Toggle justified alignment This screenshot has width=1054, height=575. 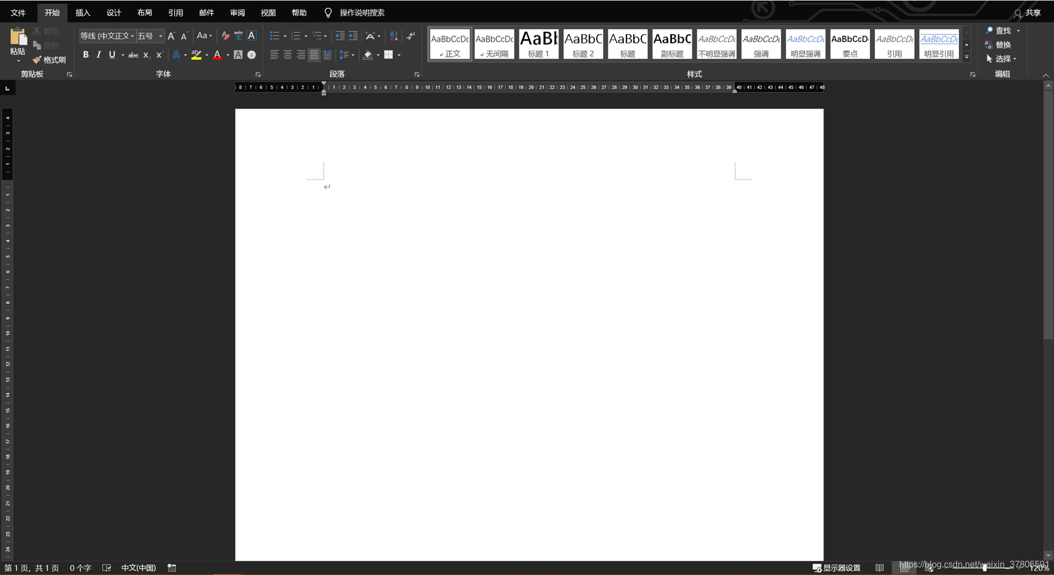pos(314,55)
